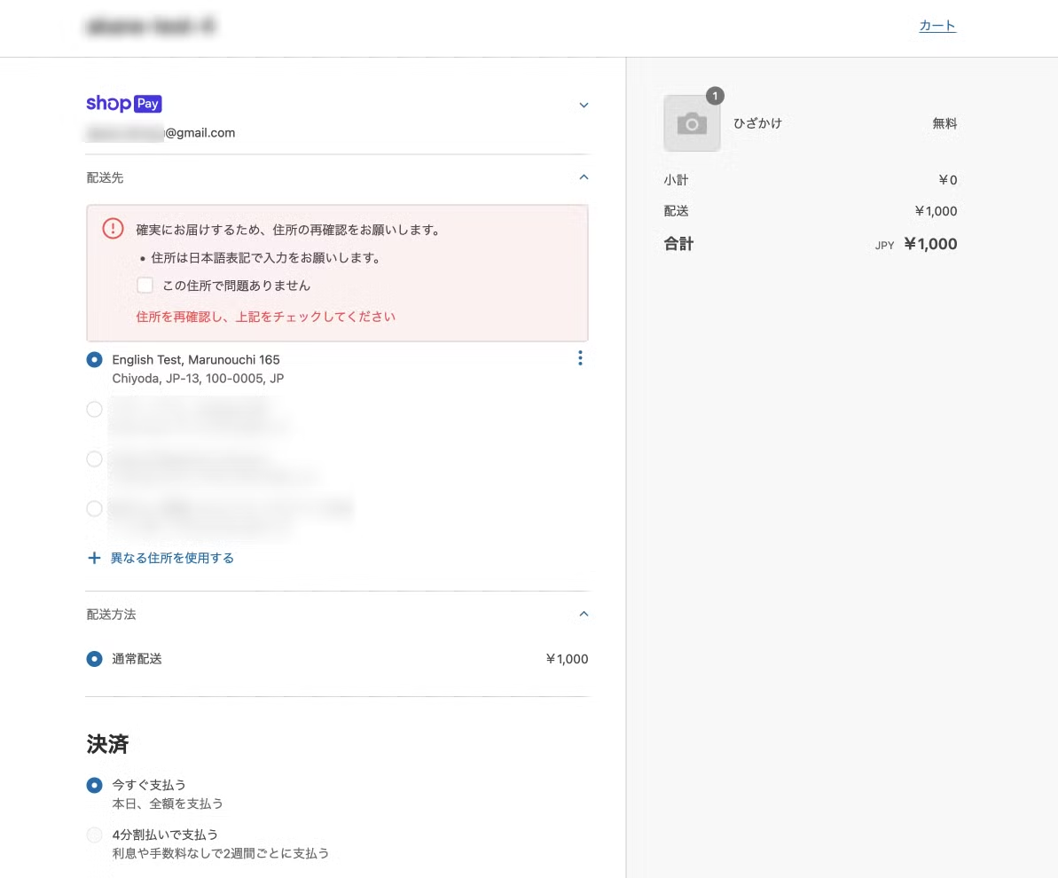The image size is (1058, 878).
Task: Click the Shop Pay logo
Action: pos(124,103)
